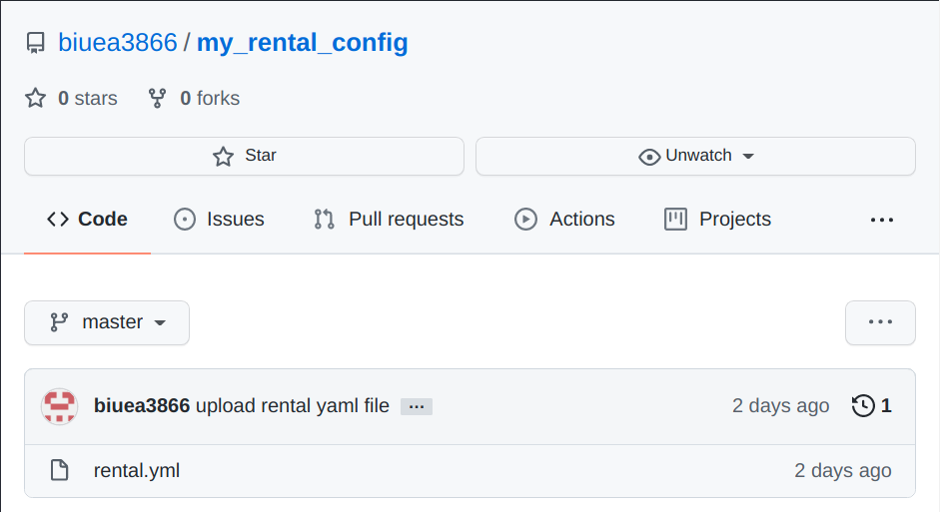
Task: View the 0 forks link
Action: (x=210, y=98)
